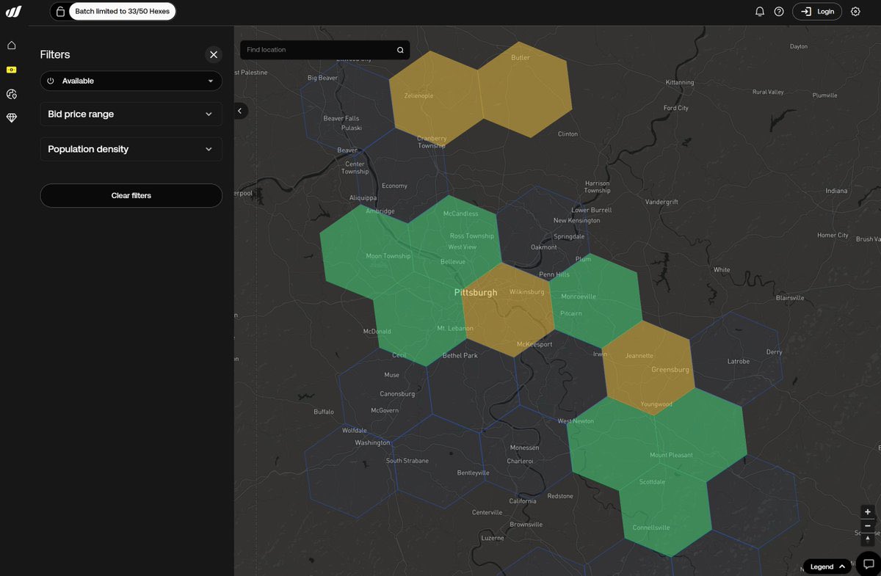Viewport: 881px width, 576px height.
Task: Click the Filters heading
Action: (x=55, y=54)
